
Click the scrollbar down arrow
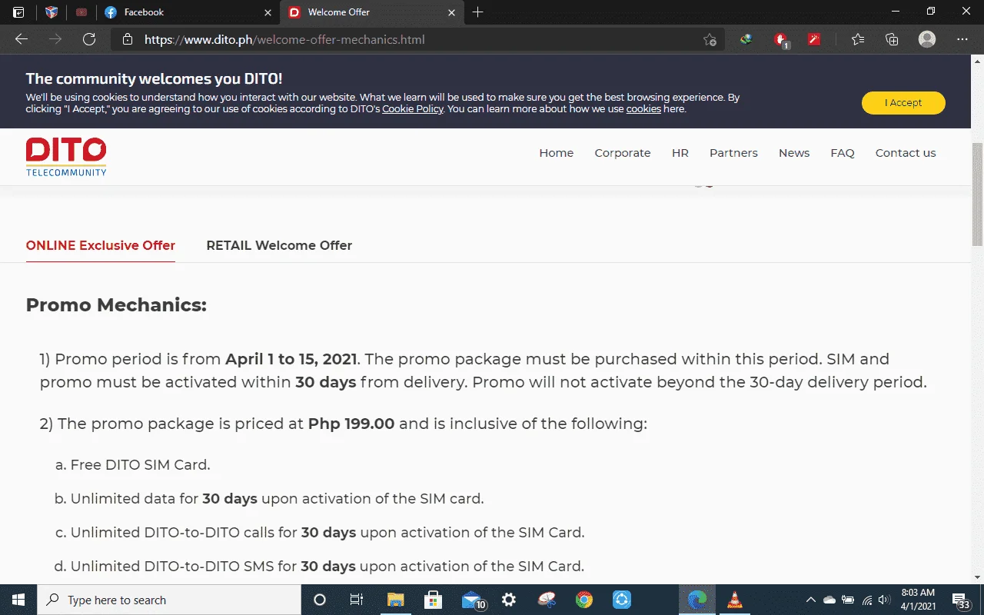978,577
